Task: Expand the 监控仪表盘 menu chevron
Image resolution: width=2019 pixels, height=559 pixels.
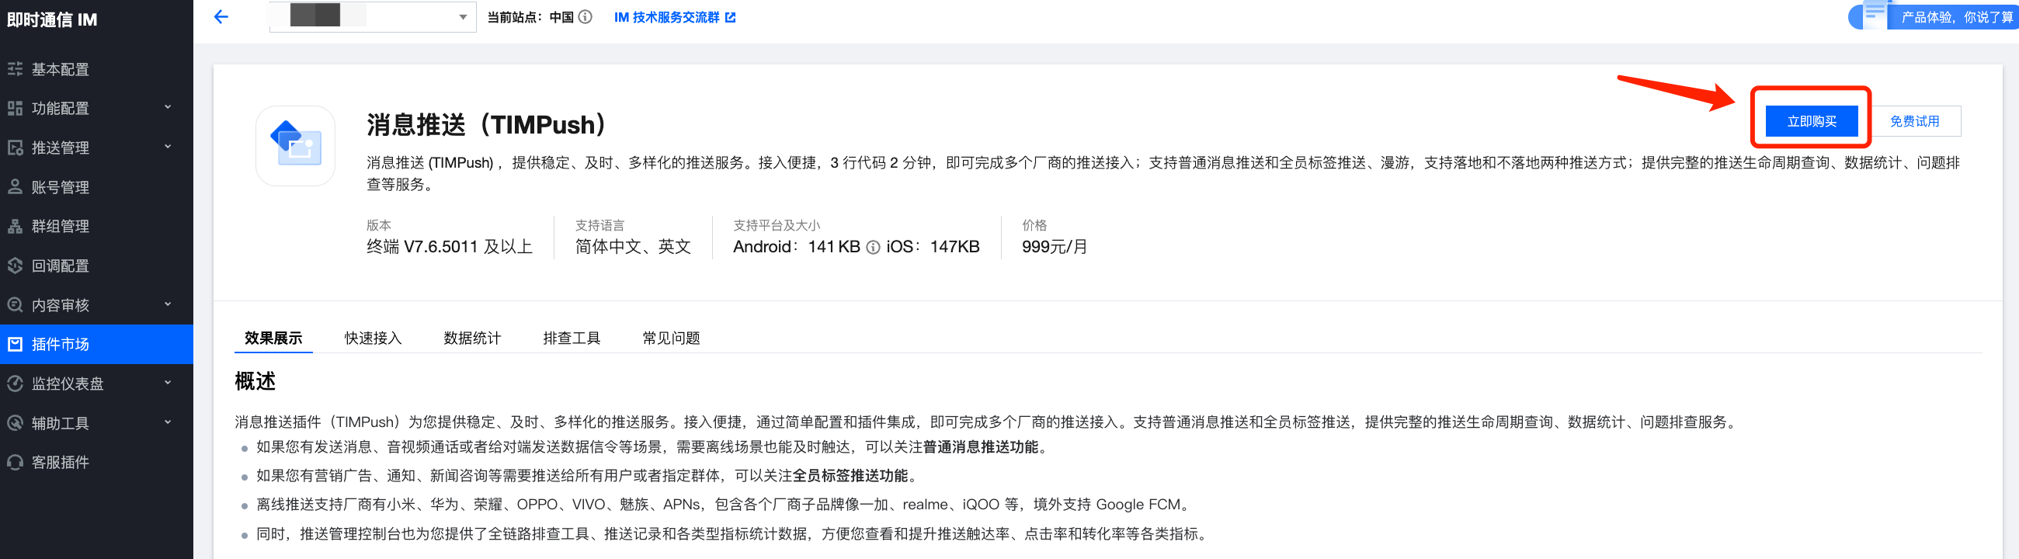Action: [168, 383]
